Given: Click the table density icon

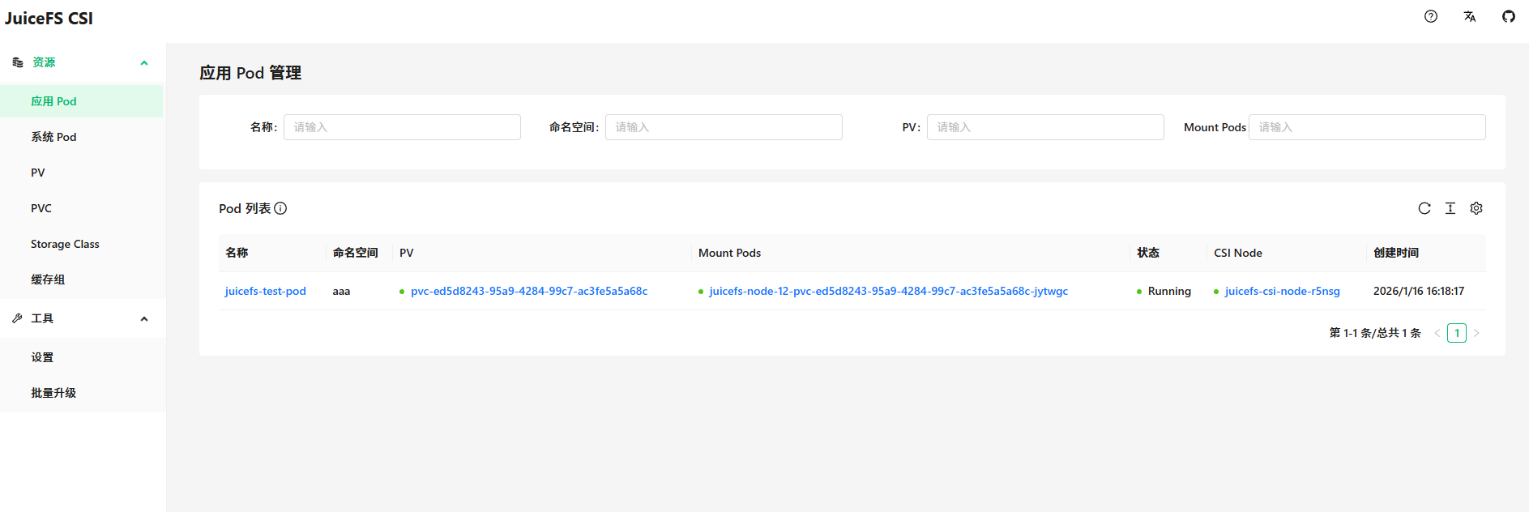Looking at the screenshot, I should pos(1450,208).
